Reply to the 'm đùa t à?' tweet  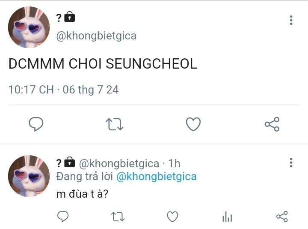(x=63, y=217)
